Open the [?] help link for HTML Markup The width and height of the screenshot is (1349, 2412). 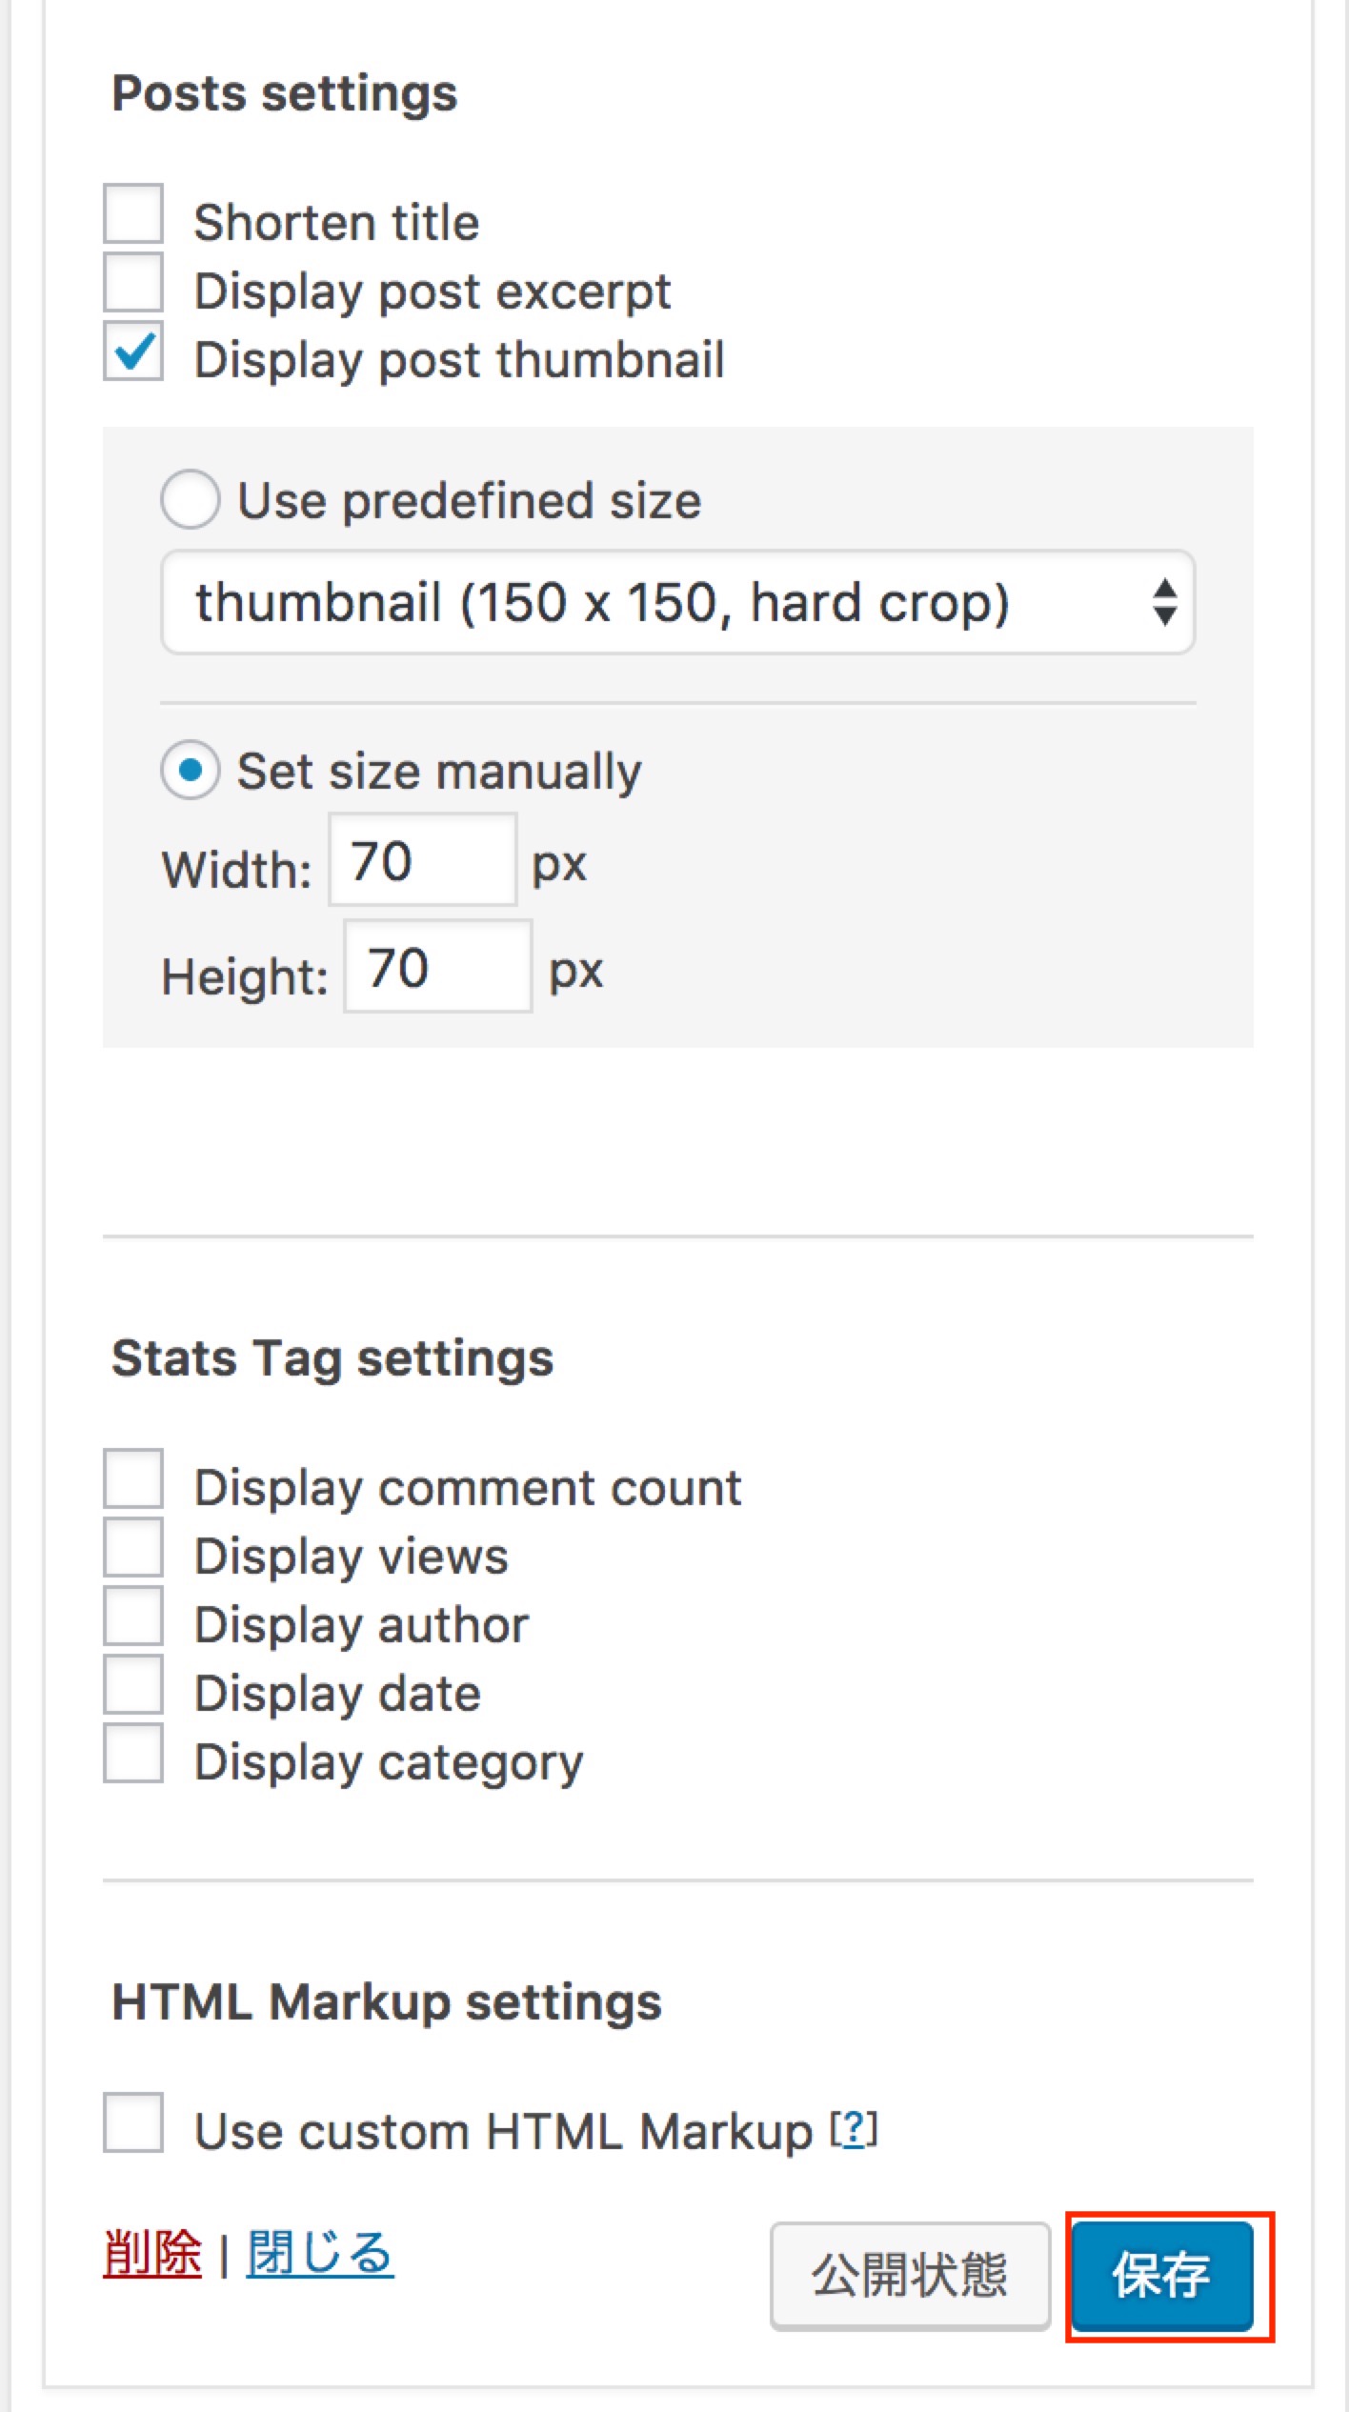854,2129
